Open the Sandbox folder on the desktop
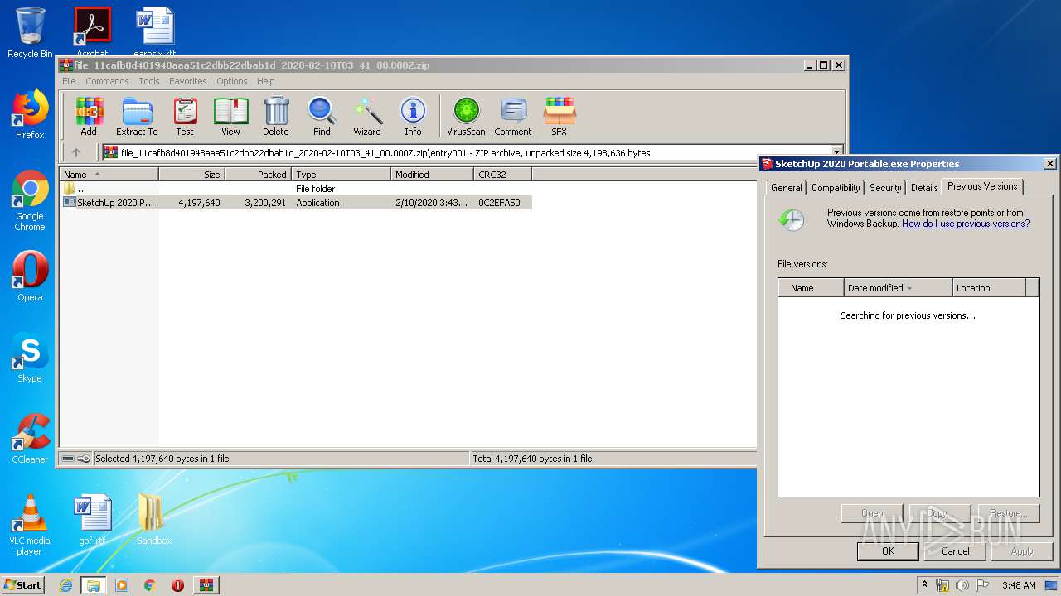The height and width of the screenshot is (596, 1061). pos(154,520)
